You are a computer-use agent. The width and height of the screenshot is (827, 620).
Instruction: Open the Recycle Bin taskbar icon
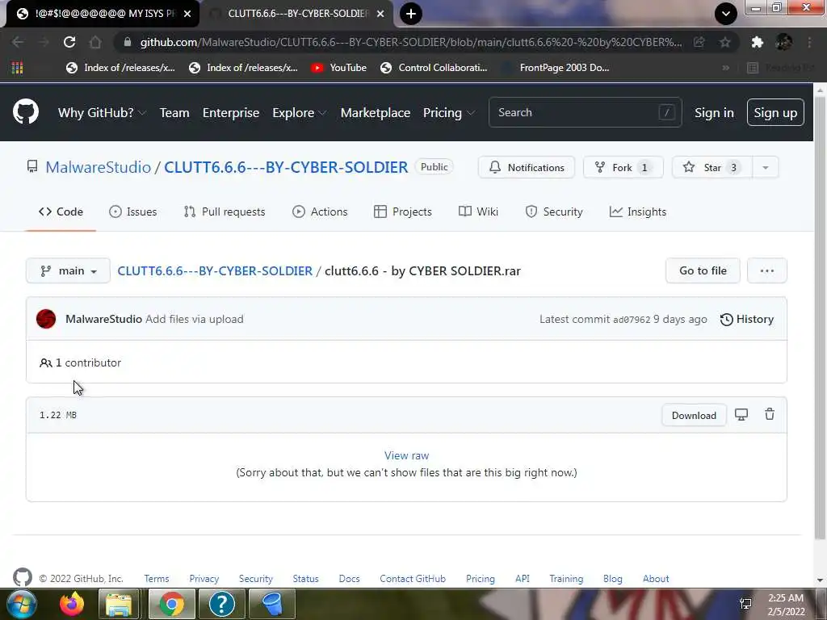272,604
